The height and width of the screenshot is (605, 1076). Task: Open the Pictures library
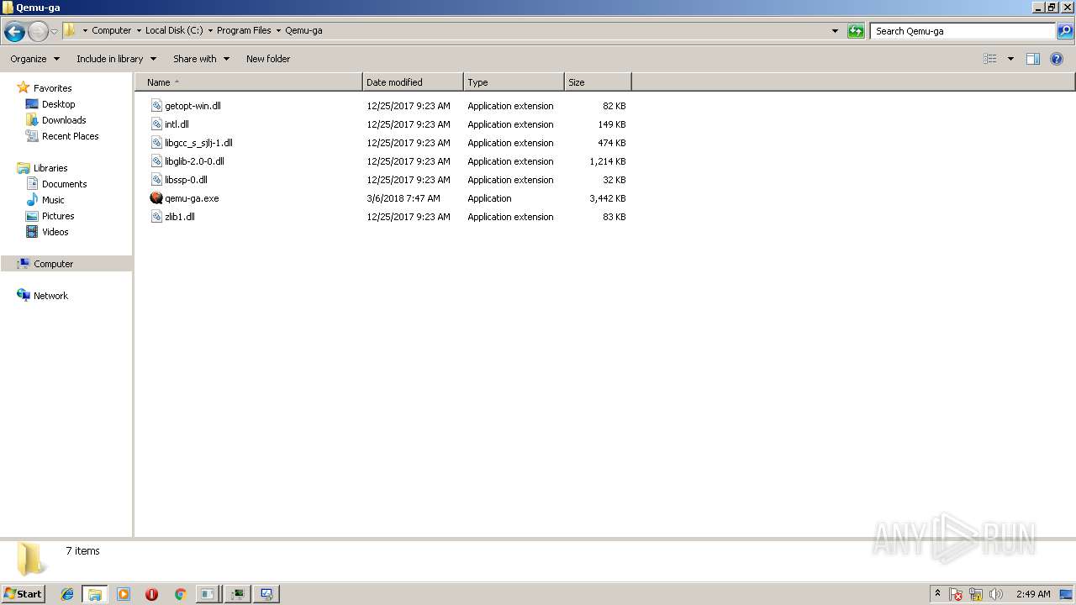[58, 216]
